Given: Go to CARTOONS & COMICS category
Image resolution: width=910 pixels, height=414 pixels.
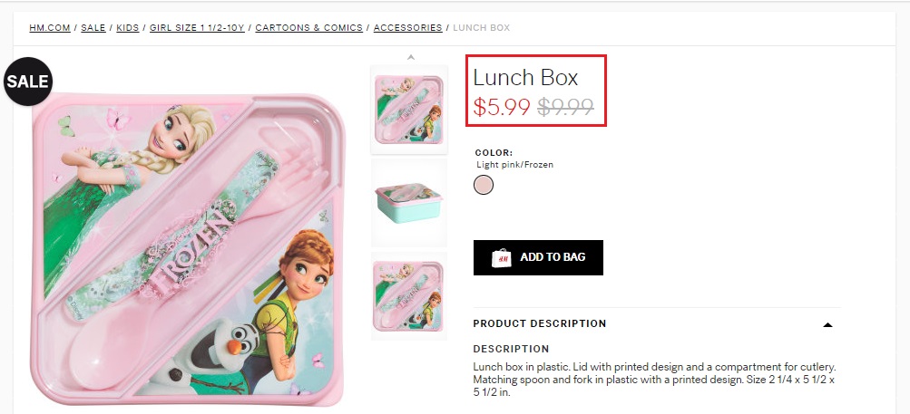Looking at the screenshot, I should click(308, 28).
